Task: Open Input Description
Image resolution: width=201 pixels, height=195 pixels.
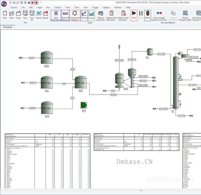Action: click(56, 16)
